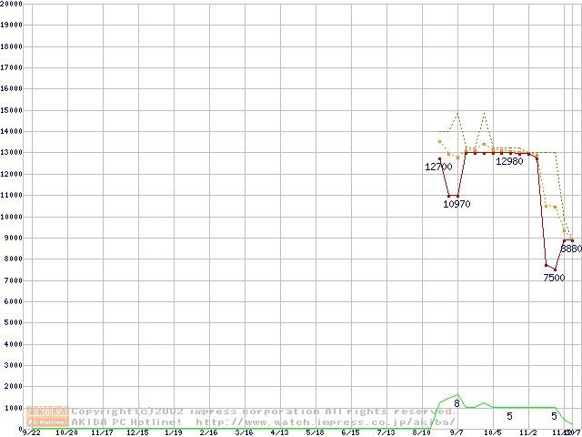Image resolution: width=582 pixels, height=437 pixels.
Task: Click the impress corporation copyright text
Action: coord(263,412)
